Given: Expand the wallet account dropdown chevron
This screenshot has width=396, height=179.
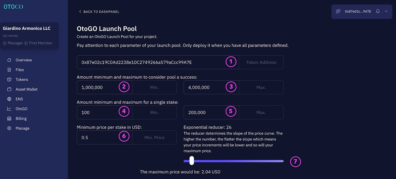Looking at the screenshot, I should point(386,11).
